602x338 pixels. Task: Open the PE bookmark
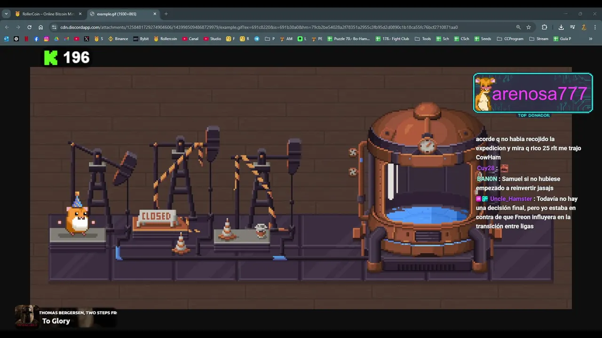point(317,39)
